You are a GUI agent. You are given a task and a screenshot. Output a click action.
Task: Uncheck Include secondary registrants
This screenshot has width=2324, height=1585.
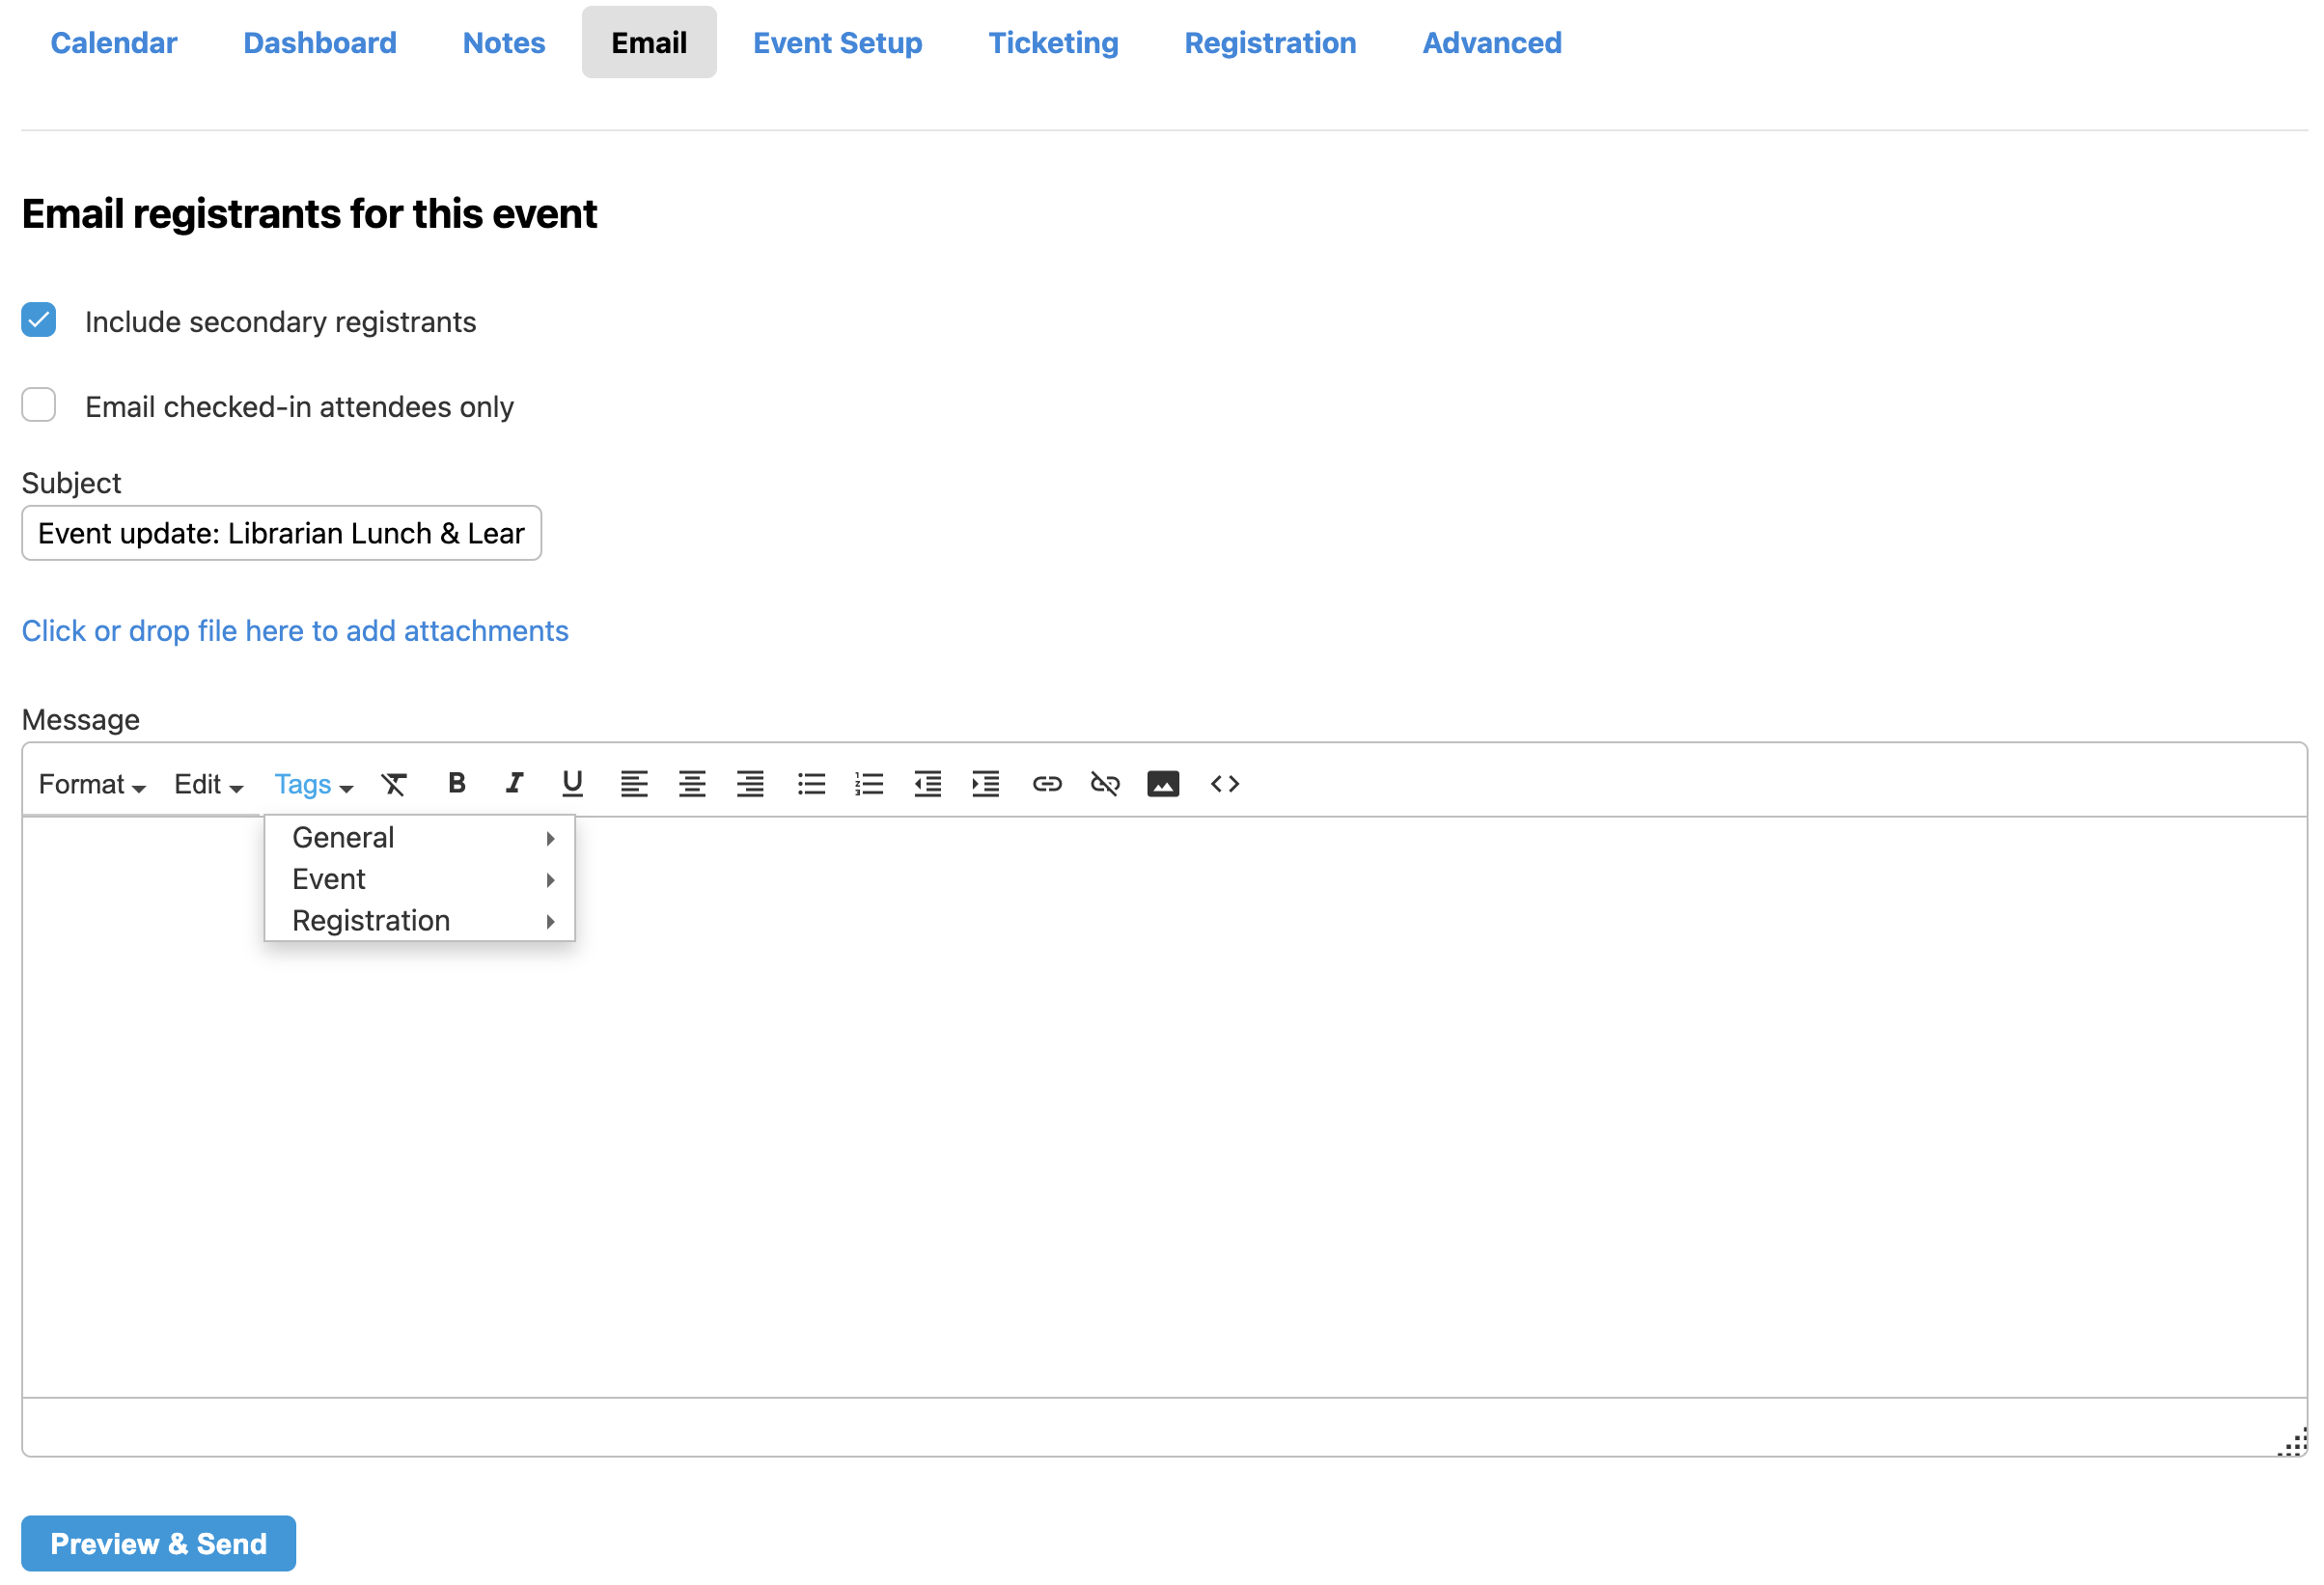[39, 321]
